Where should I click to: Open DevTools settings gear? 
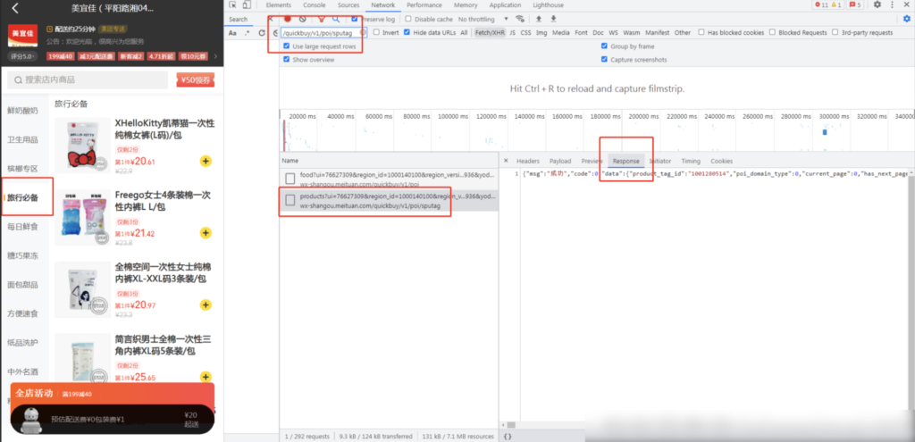877,5
